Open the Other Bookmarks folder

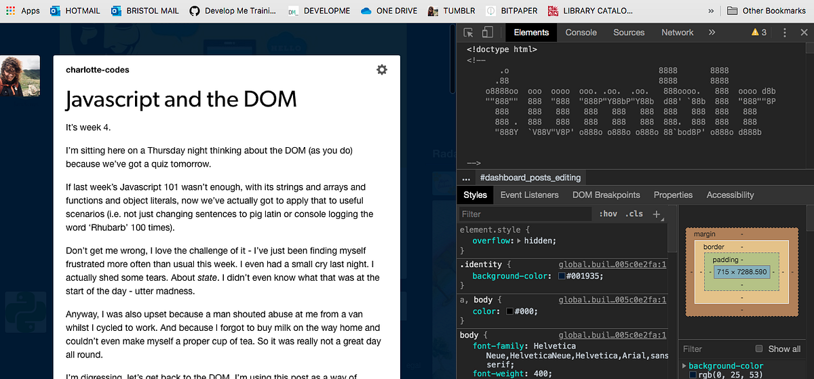[x=767, y=11]
